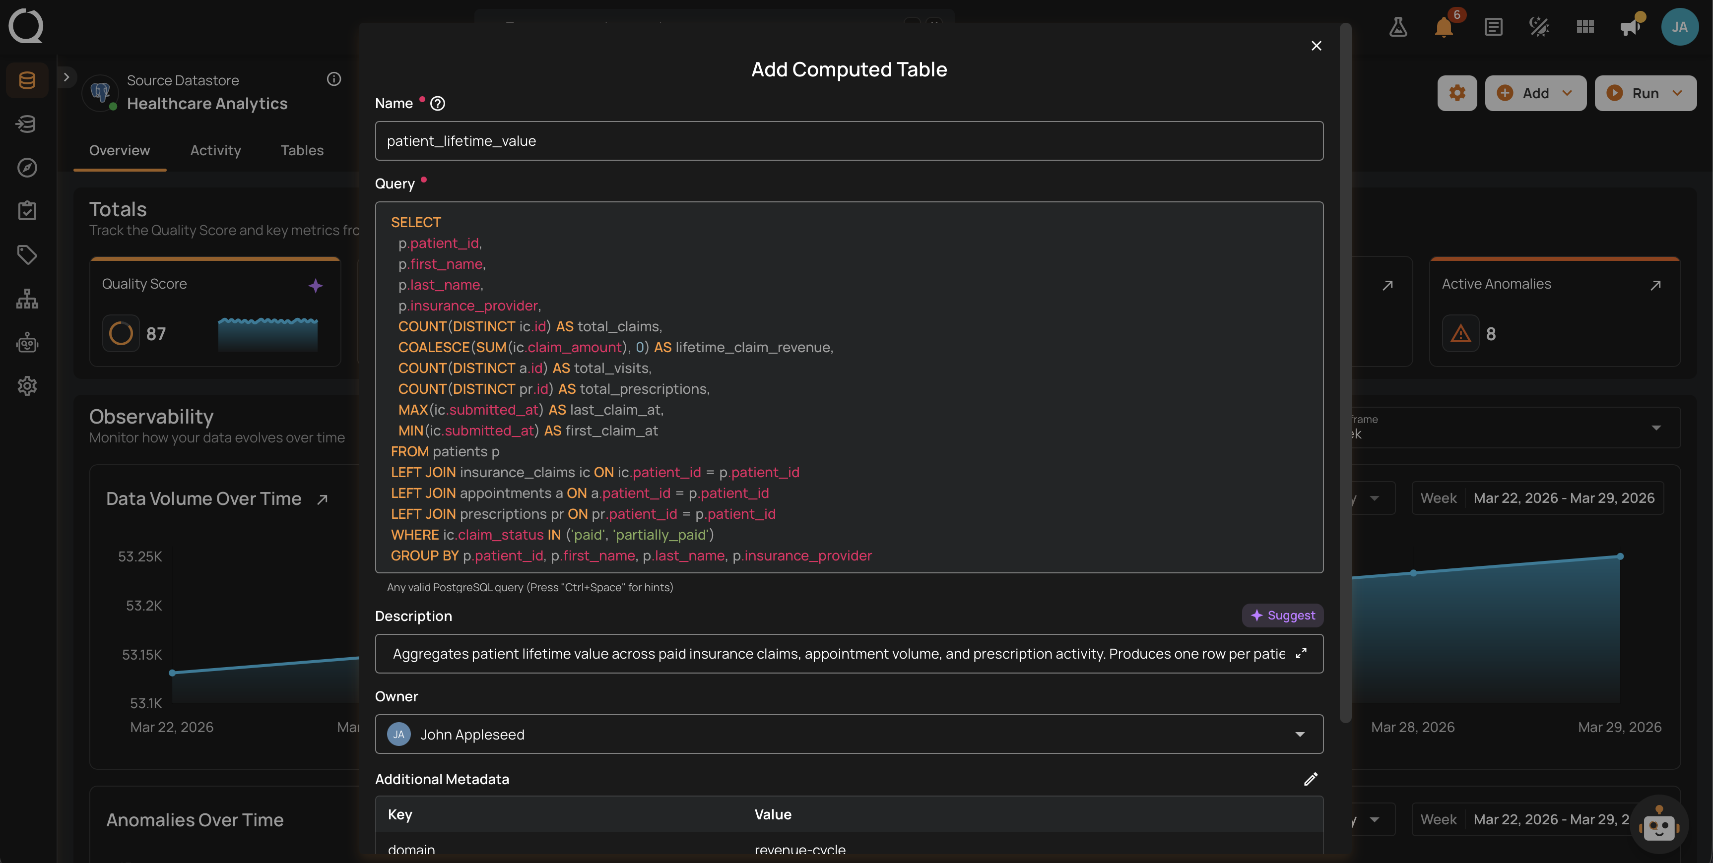This screenshot has width=1713, height=863.
Task: Switch to the Overview tab
Action: pyautogui.click(x=120, y=150)
